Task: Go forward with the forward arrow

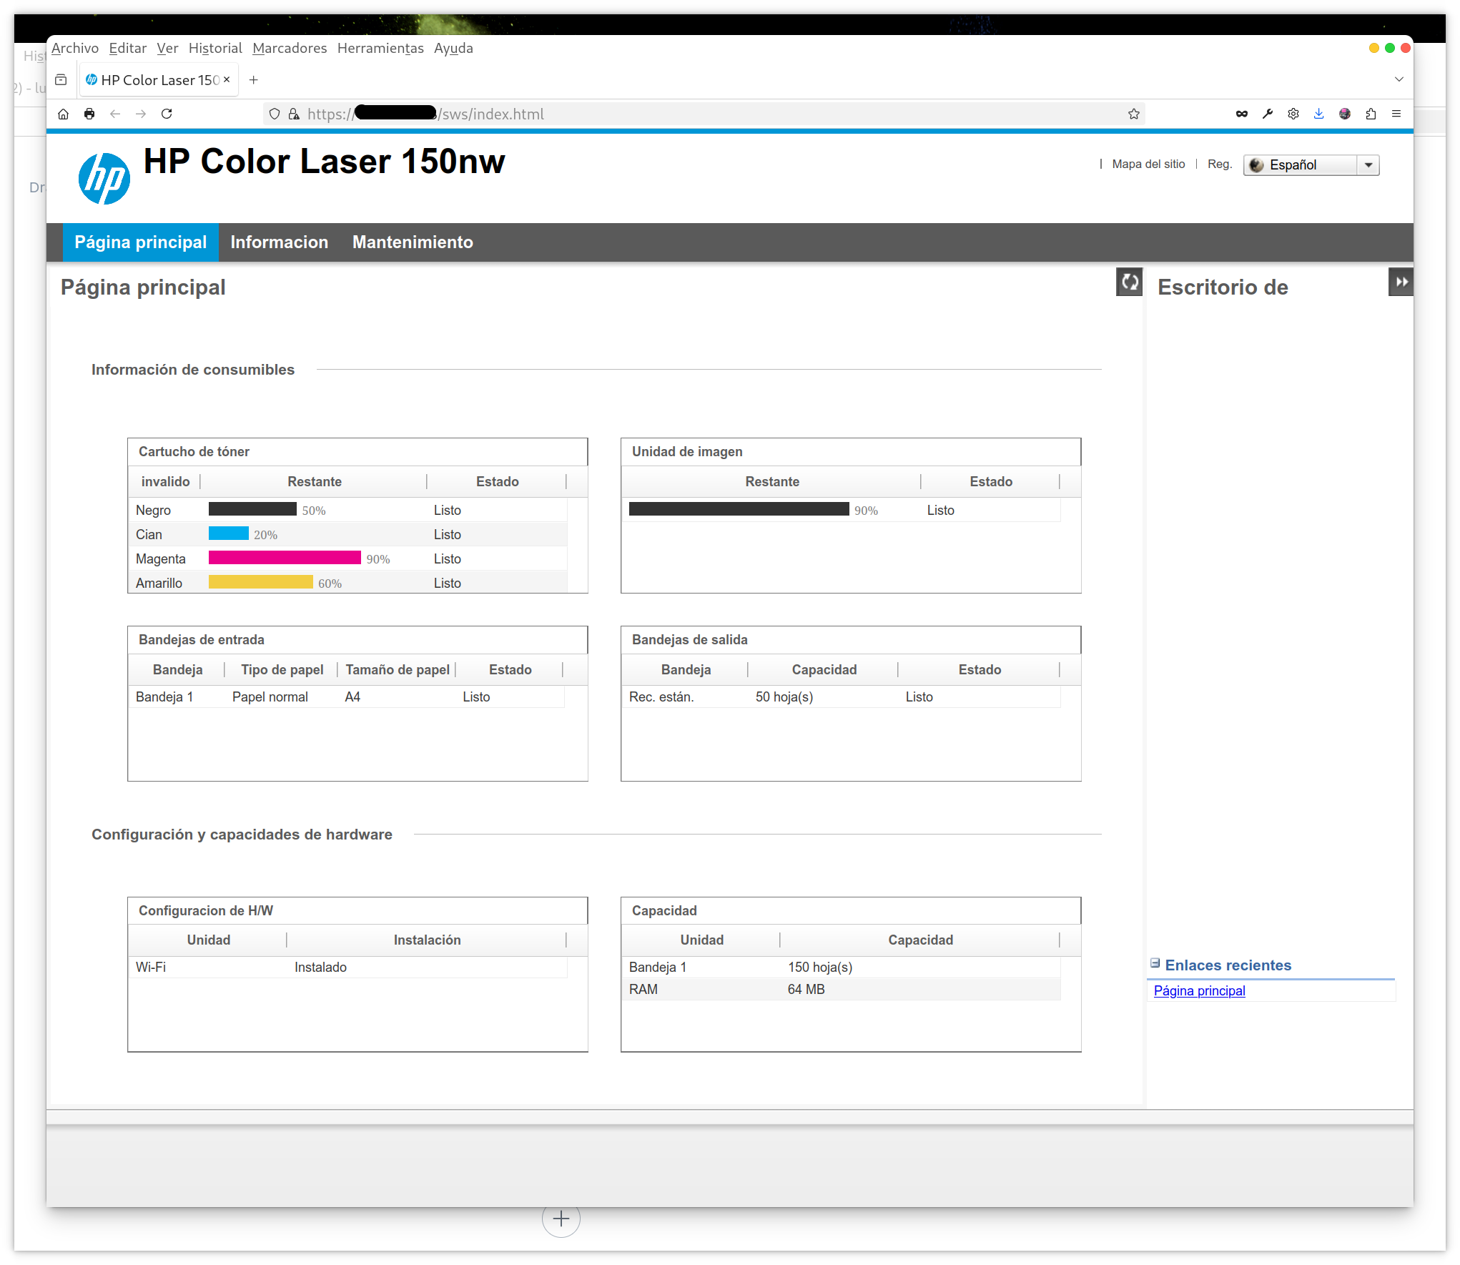Action: point(141,114)
